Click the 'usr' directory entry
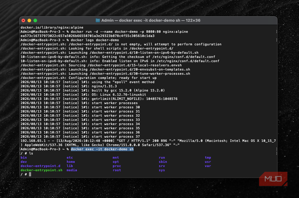The height and width of the screenshot is (198, 299). click(208, 162)
